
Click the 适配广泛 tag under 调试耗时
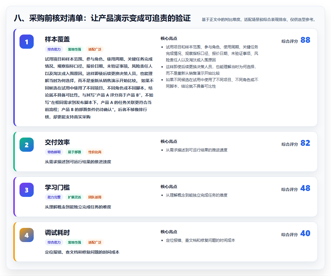click(x=95, y=242)
